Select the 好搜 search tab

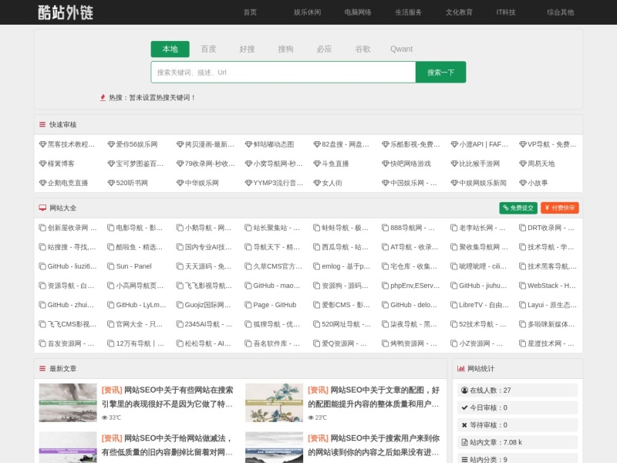pos(247,49)
